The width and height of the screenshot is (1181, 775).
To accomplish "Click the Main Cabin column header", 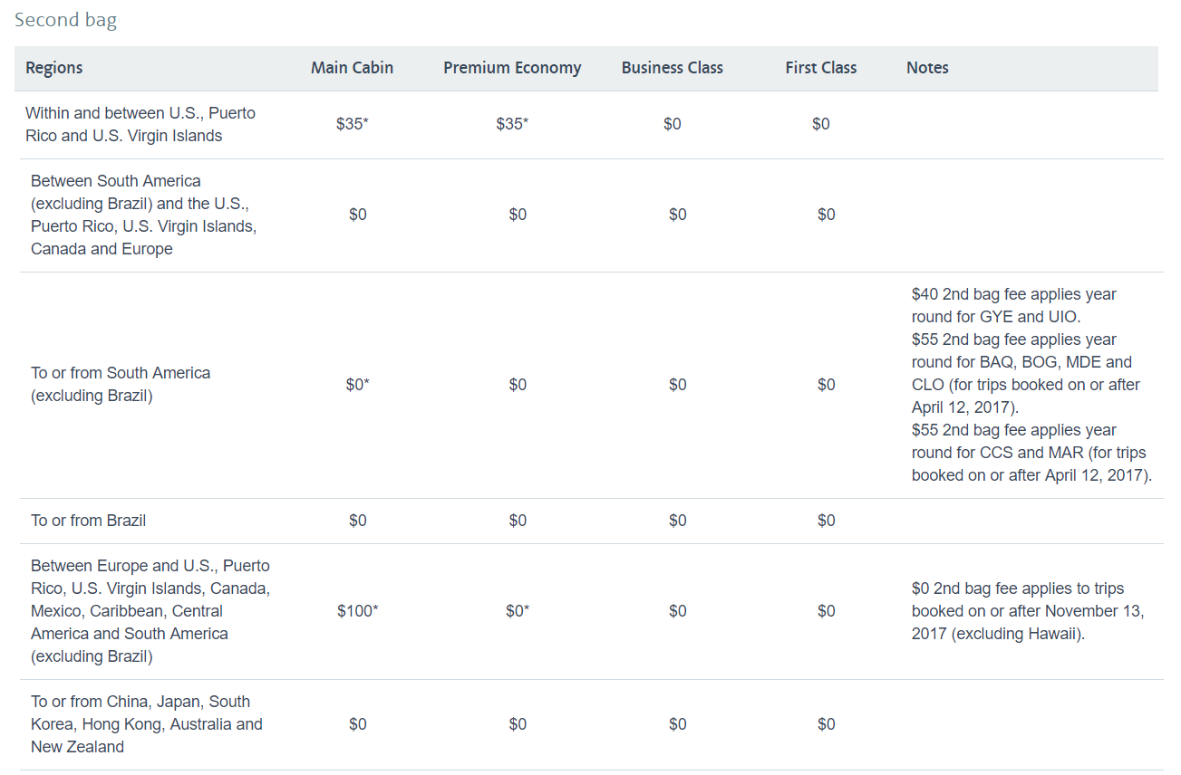I will [x=352, y=68].
